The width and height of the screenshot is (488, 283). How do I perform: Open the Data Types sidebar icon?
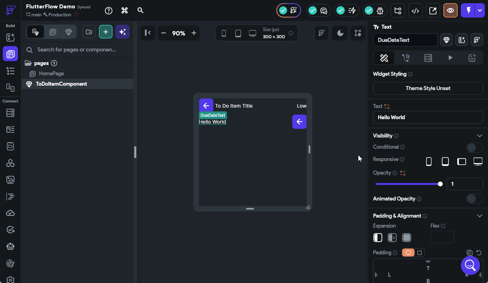10,130
